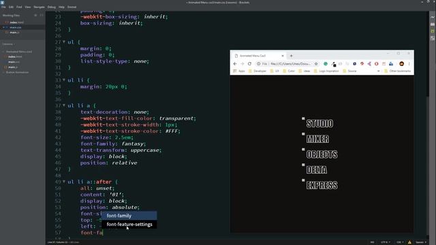This screenshot has height=245, width=436.
Task: Show hidden bookmarks with the overflow chevron
Action: [378, 71]
